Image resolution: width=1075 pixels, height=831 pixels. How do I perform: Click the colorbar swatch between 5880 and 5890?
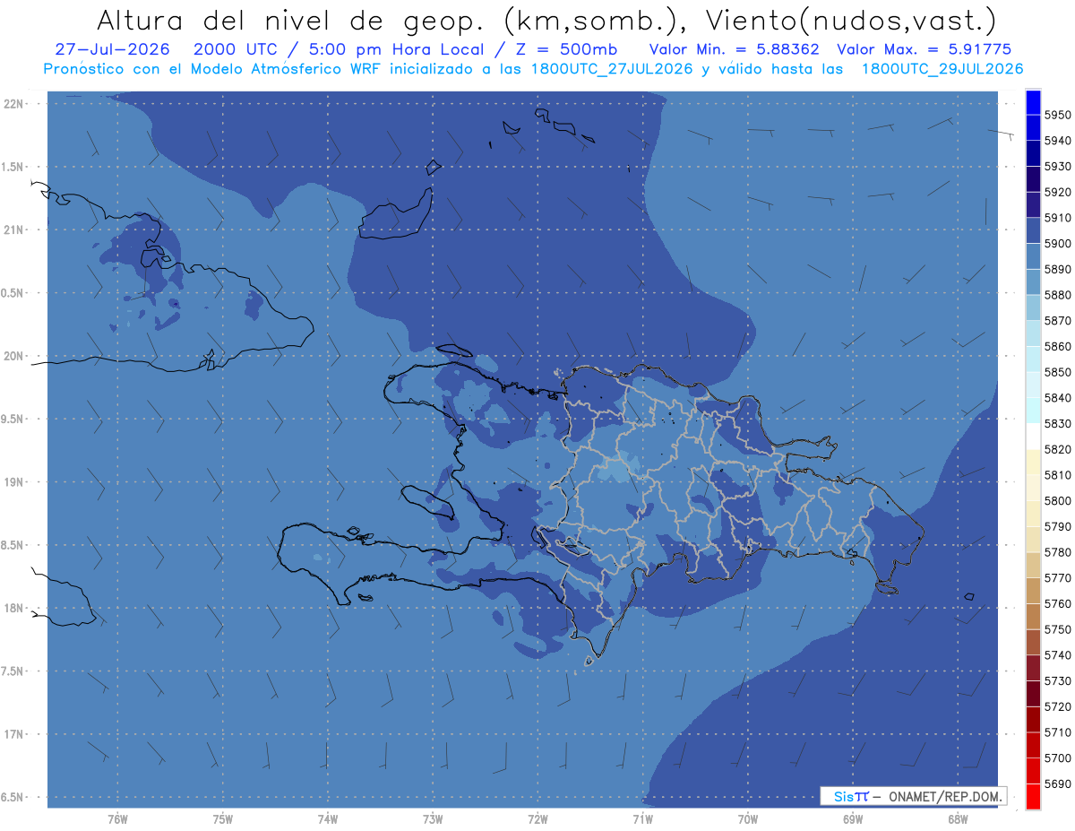(x=1033, y=282)
